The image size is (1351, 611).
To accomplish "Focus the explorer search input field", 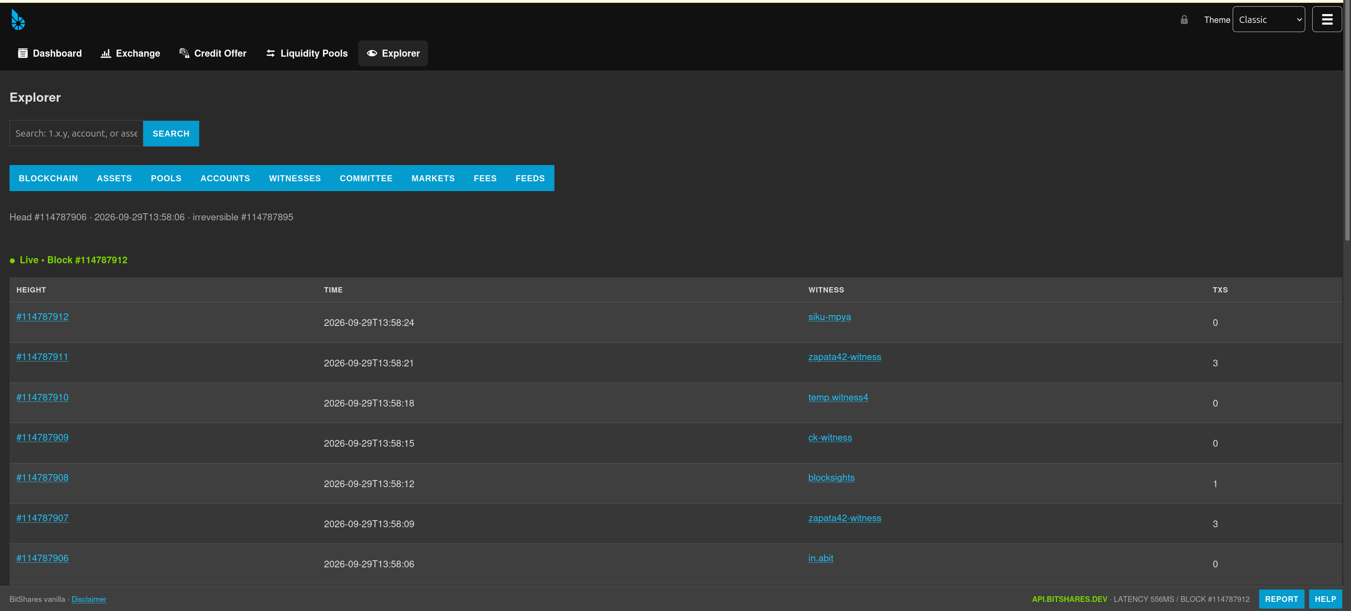I will pos(76,134).
